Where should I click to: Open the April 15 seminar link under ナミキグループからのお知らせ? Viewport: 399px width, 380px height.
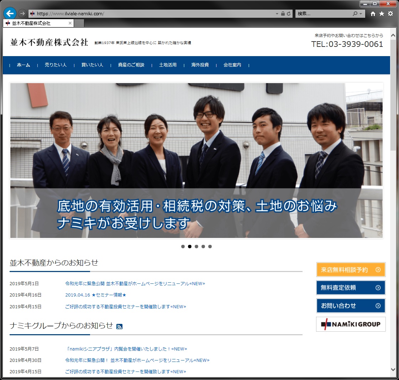[126, 371]
